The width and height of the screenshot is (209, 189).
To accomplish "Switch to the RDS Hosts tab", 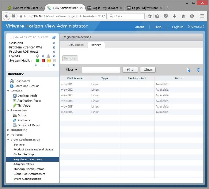I will click(76, 45).
